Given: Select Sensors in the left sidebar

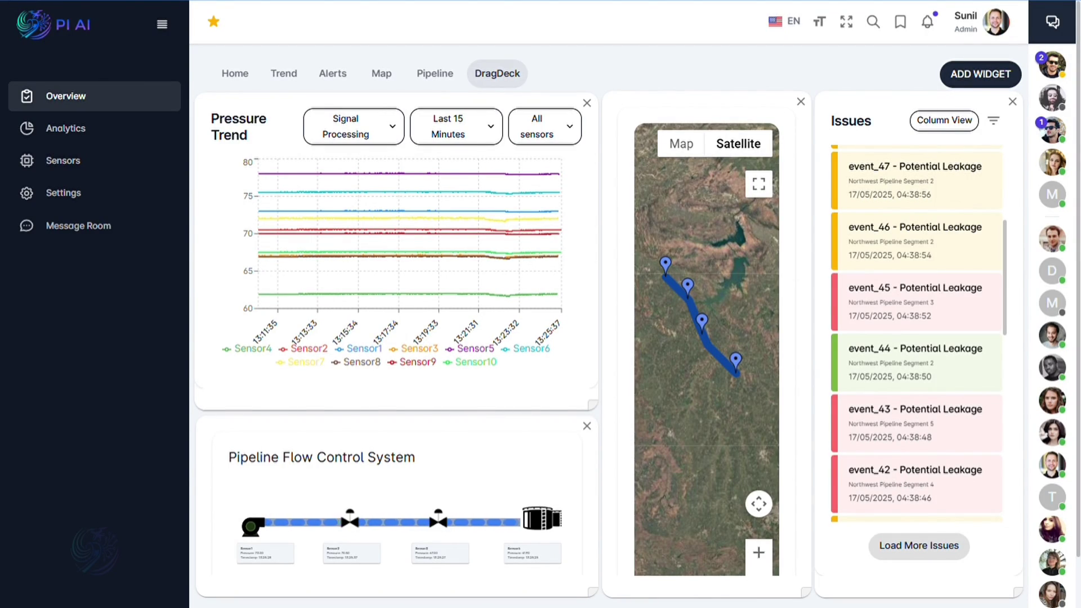Looking at the screenshot, I should (x=62, y=160).
